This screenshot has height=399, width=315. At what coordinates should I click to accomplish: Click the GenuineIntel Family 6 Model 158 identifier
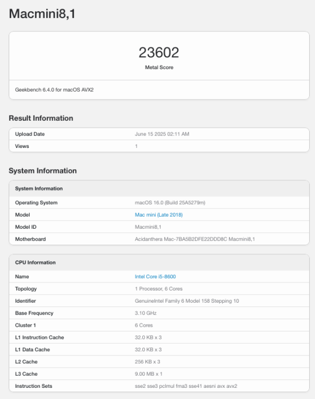point(186,301)
